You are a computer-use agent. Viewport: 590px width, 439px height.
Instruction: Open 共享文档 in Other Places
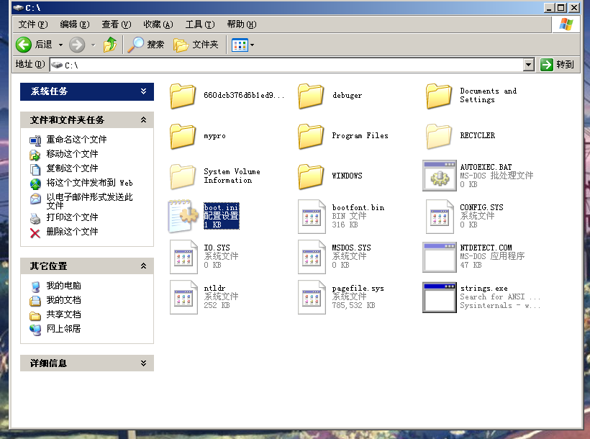pyautogui.click(x=63, y=314)
